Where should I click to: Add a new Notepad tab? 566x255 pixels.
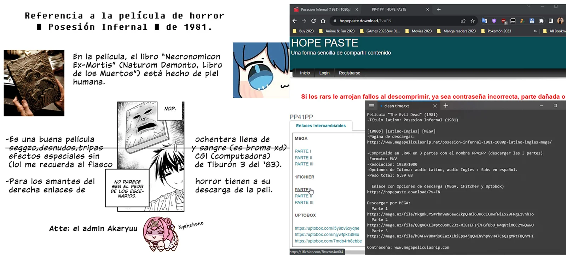[x=446, y=105]
